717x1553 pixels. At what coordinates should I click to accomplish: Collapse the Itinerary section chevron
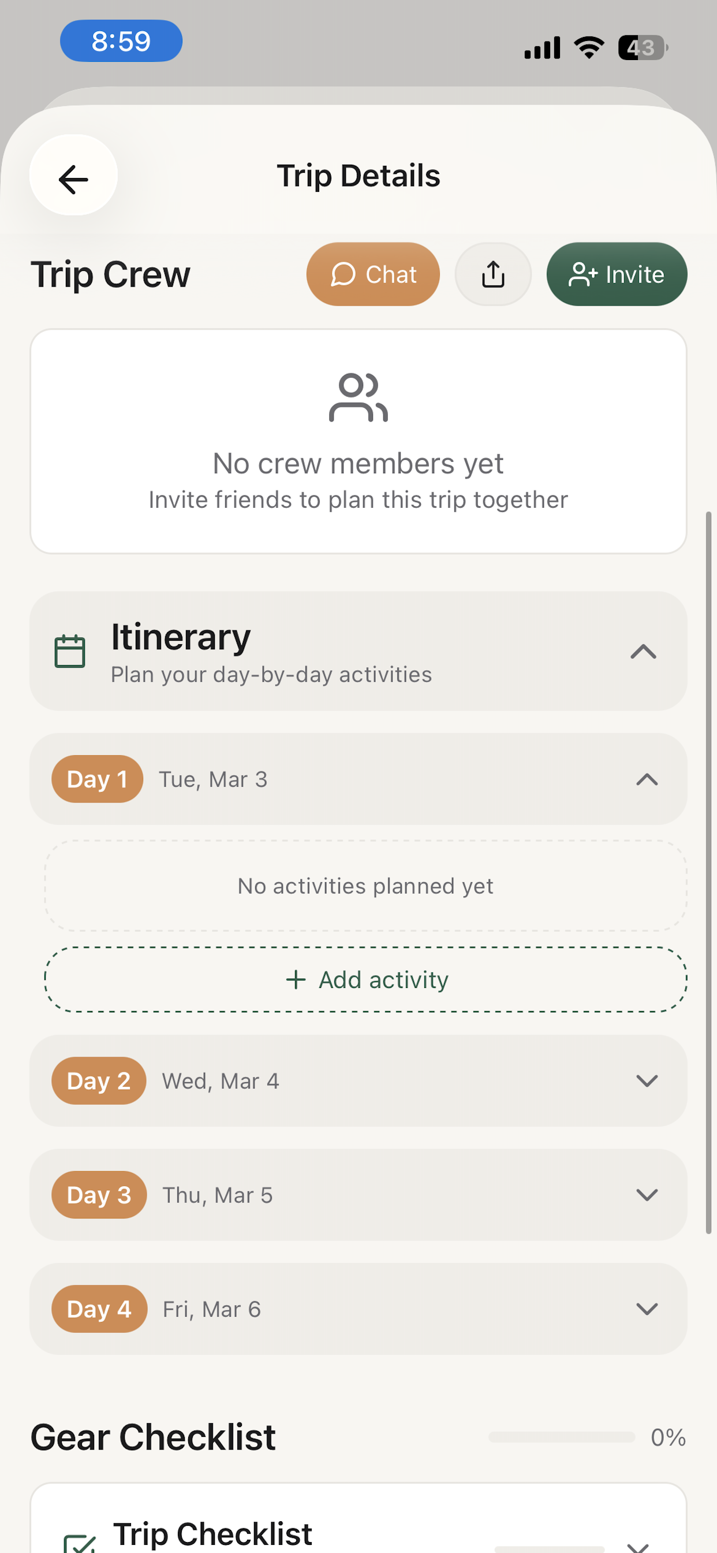tap(643, 651)
